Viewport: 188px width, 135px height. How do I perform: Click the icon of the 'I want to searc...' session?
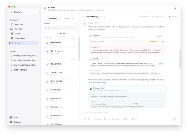47,91
